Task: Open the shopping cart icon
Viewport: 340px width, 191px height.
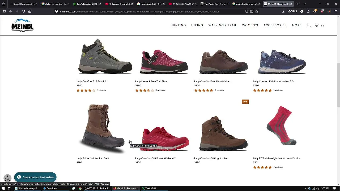Action: pyautogui.click(x=317, y=25)
